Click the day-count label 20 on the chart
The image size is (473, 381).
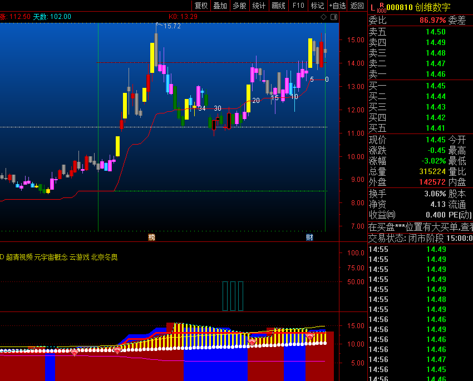(x=256, y=101)
